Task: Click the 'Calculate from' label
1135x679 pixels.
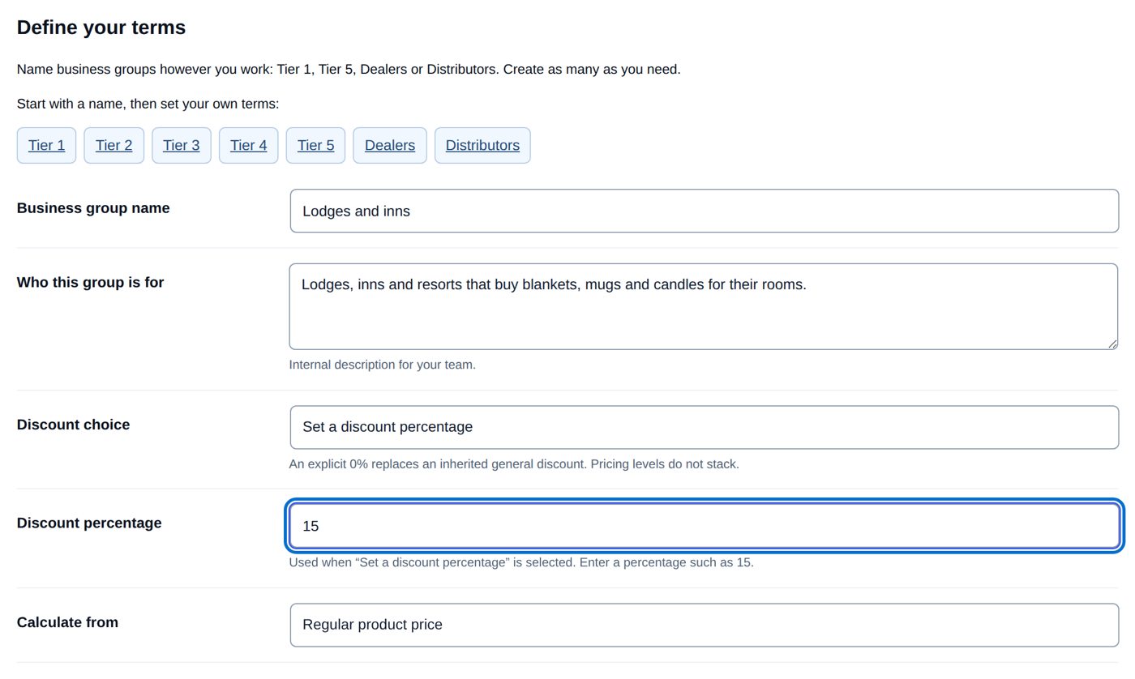Action: click(67, 622)
